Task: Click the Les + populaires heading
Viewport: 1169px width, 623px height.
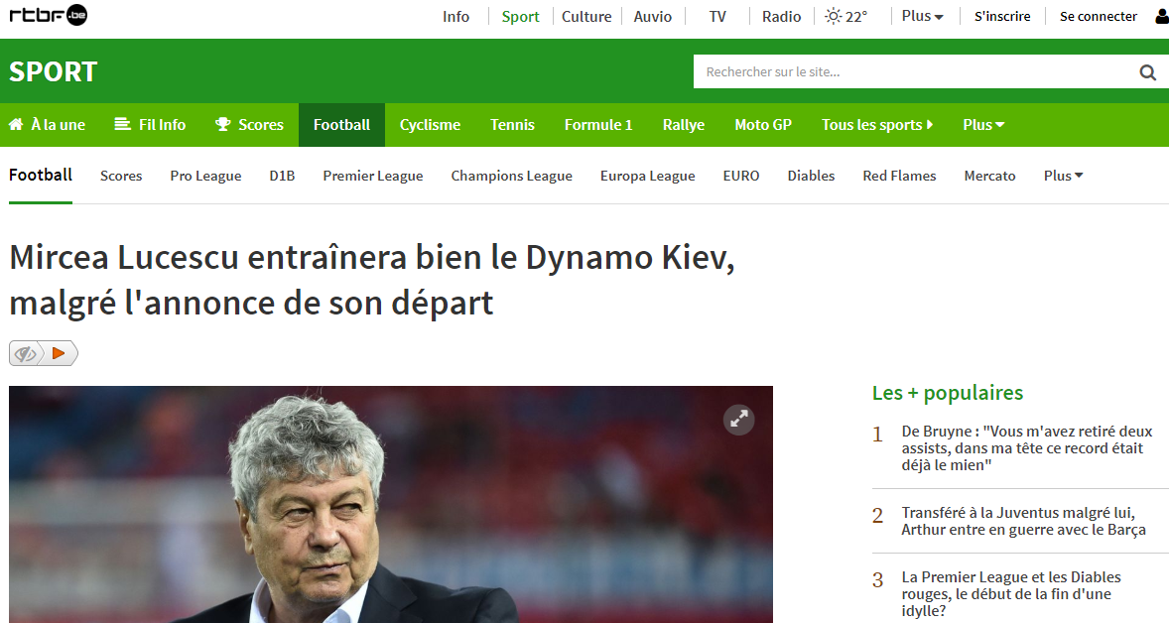Action: [x=948, y=393]
